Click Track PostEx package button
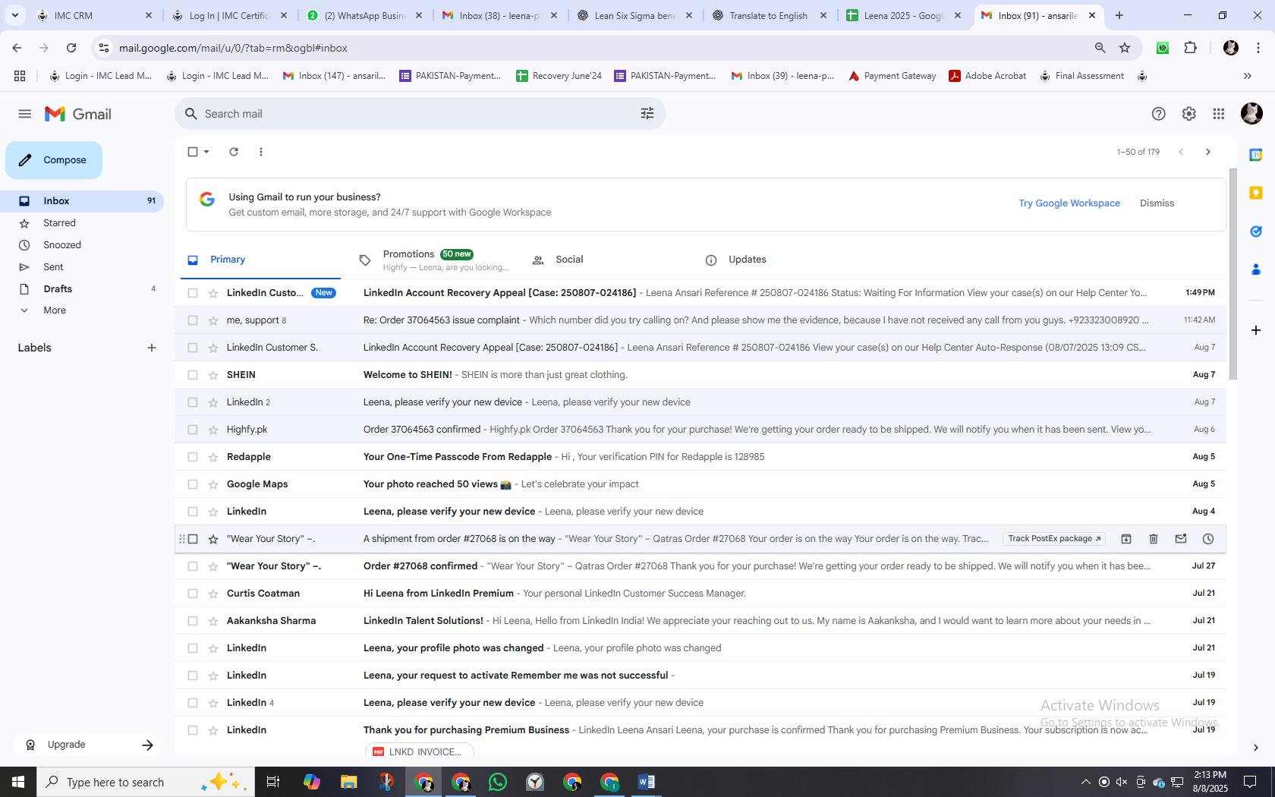The width and height of the screenshot is (1275, 797). point(1053,539)
